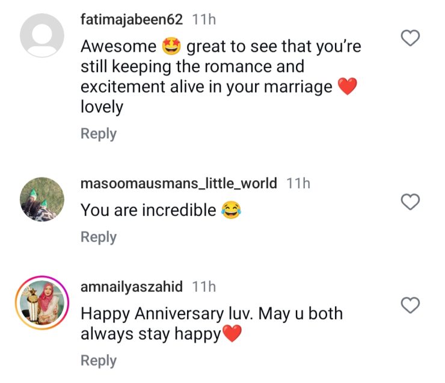Select the 'Awesome great to see' comment text
Image resolution: width=445 pixels, height=383 pixels.
point(210,76)
